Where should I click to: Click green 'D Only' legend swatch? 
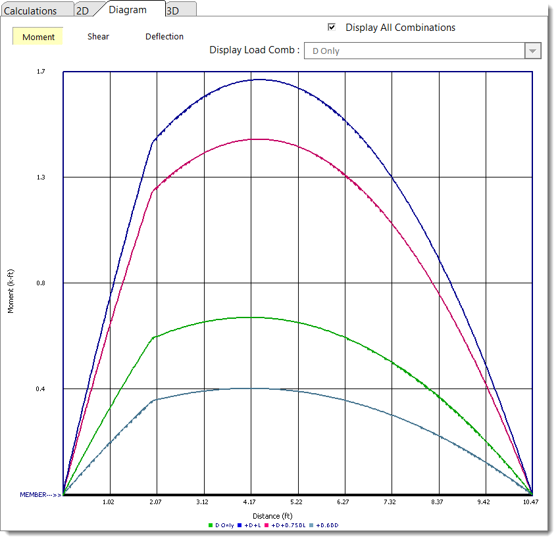pos(211,525)
